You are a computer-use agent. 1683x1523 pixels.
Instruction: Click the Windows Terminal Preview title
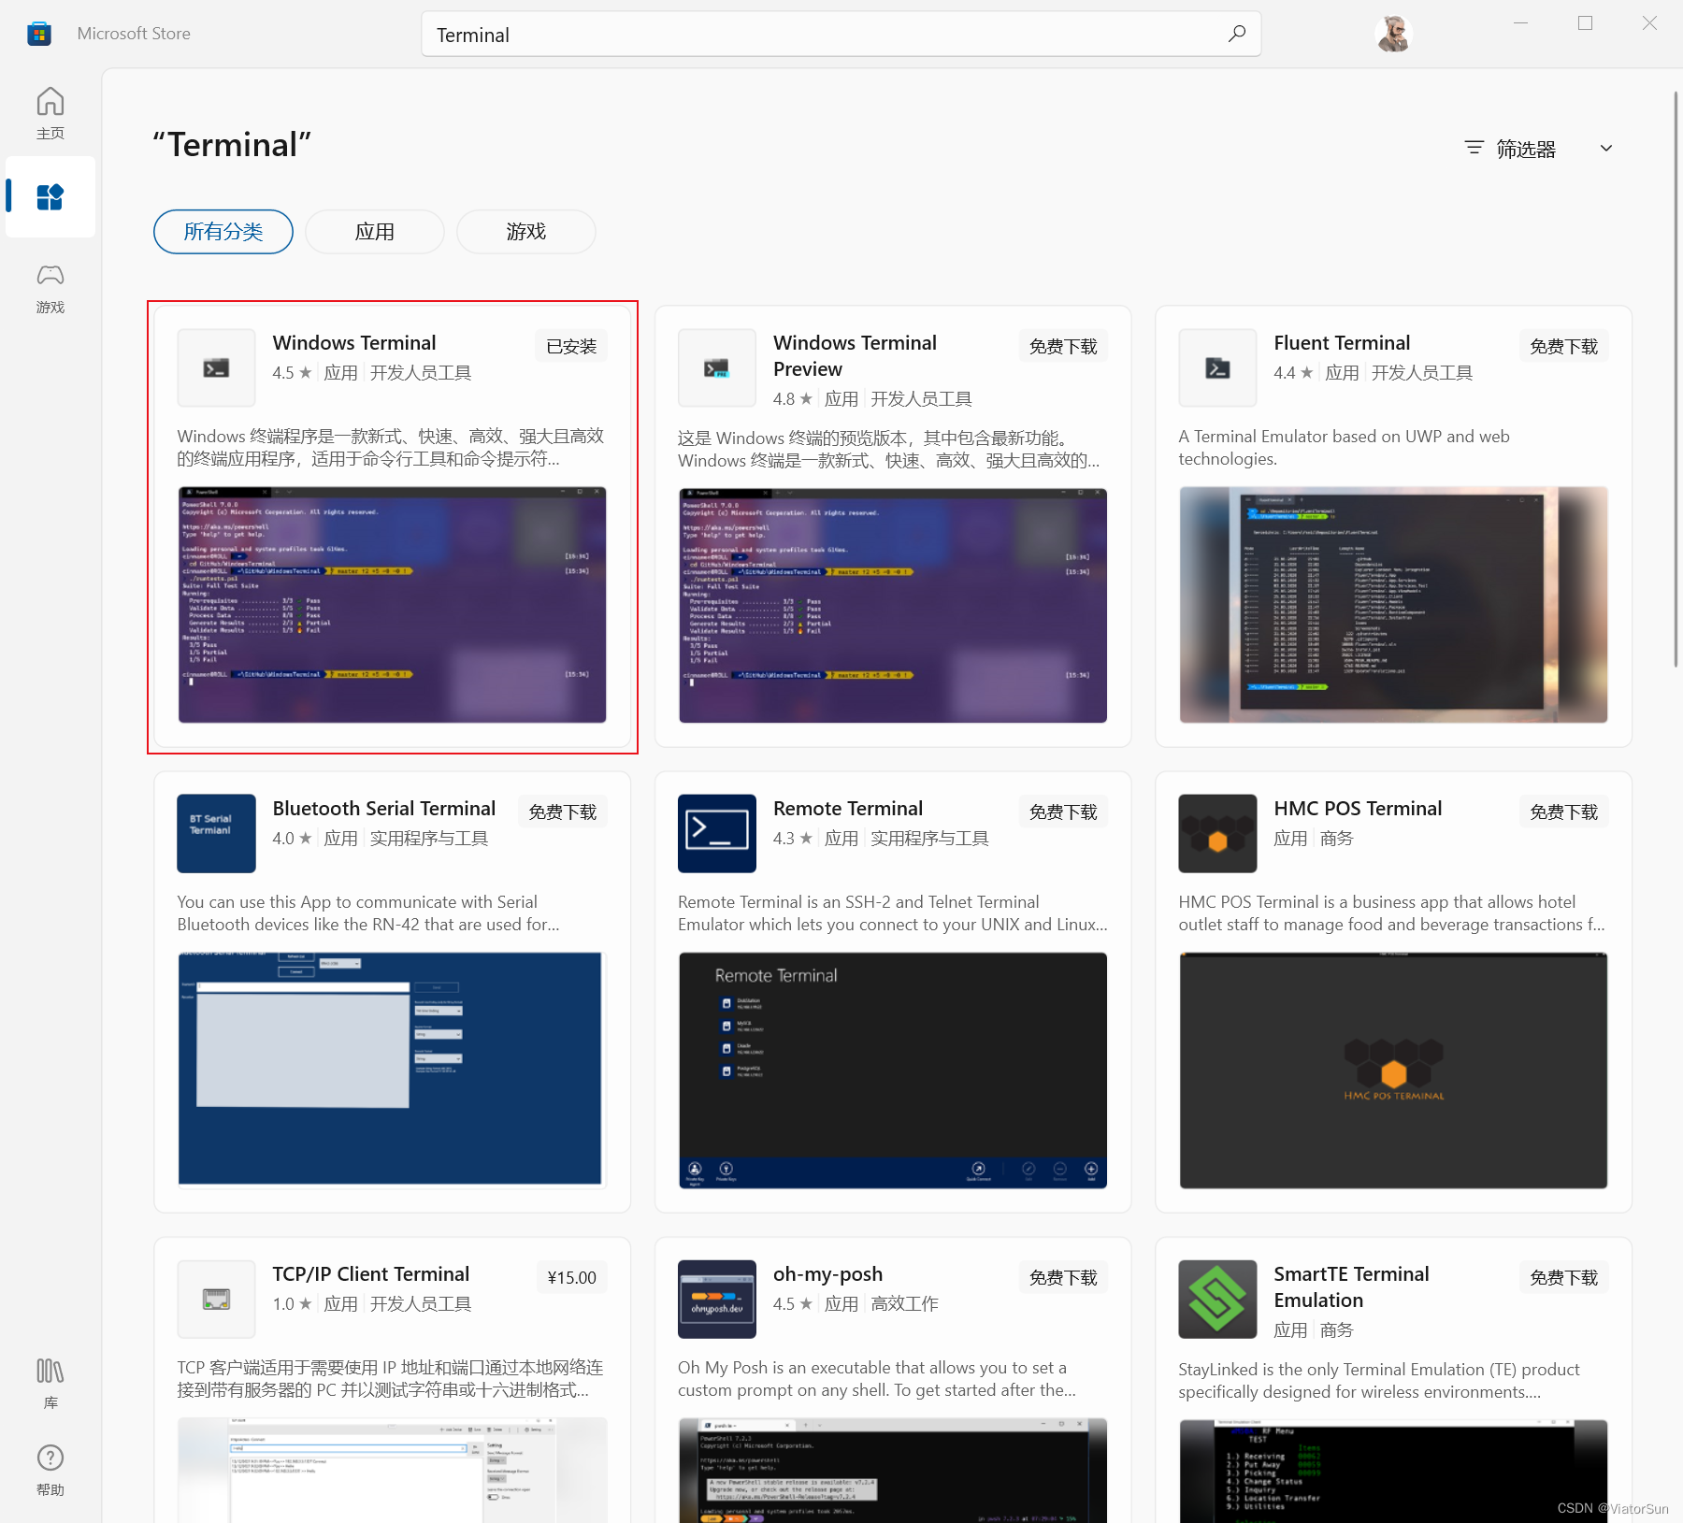855,356
